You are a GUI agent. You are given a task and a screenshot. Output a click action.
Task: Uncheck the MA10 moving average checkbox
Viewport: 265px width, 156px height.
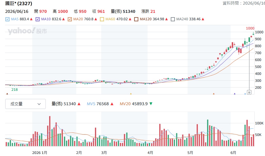click(38, 19)
